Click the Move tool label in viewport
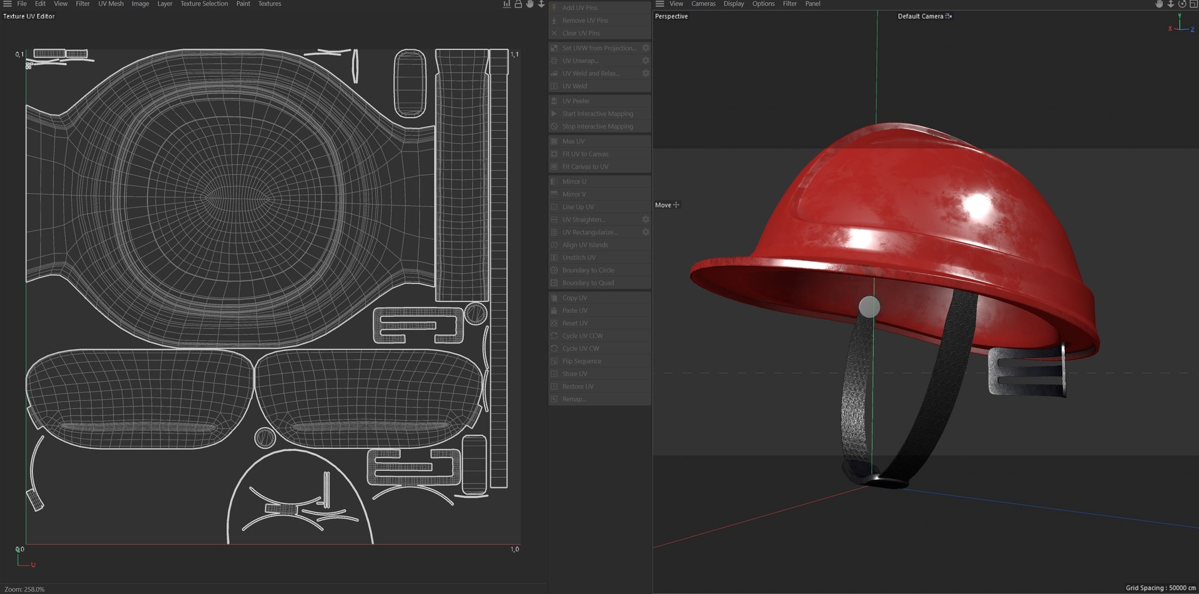The width and height of the screenshot is (1199, 594). pyautogui.click(x=663, y=205)
